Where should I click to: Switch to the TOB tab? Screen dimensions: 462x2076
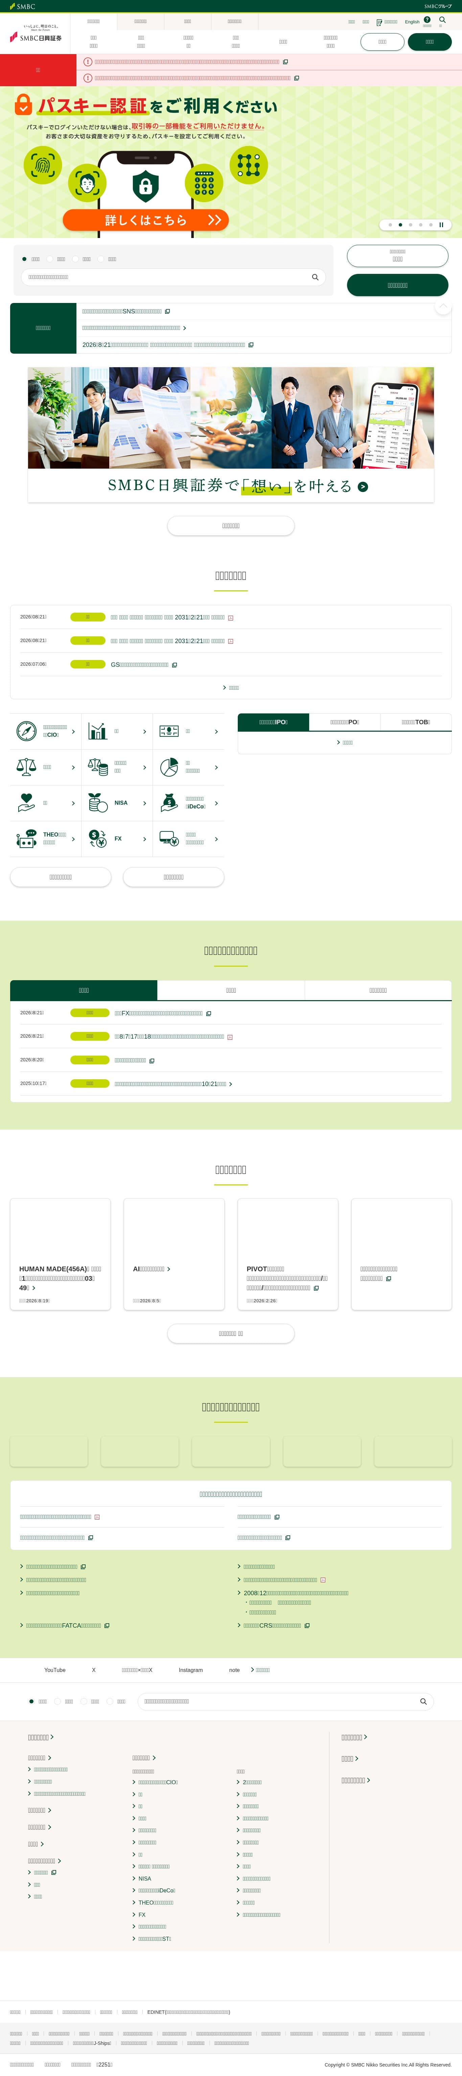click(x=416, y=722)
